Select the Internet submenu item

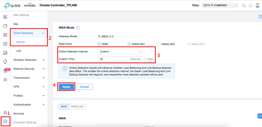pyautogui.click(x=20, y=42)
